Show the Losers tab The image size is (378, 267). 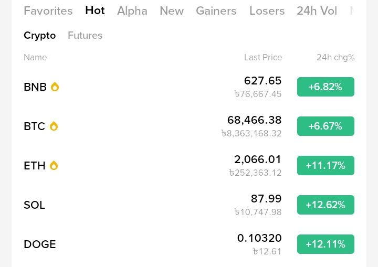pyautogui.click(x=267, y=11)
